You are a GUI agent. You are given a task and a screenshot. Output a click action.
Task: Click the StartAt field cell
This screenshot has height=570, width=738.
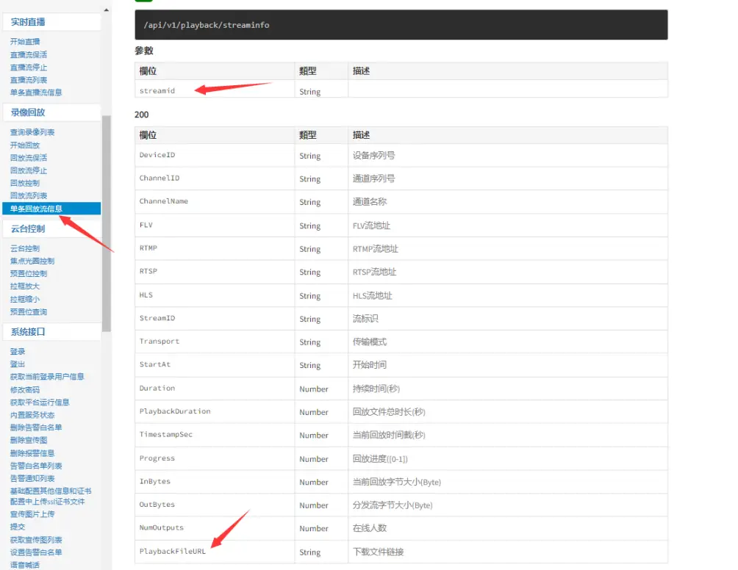tap(215, 365)
